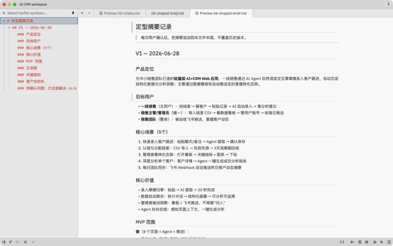Click the 销售主管/管理员 bullet item

point(212,113)
